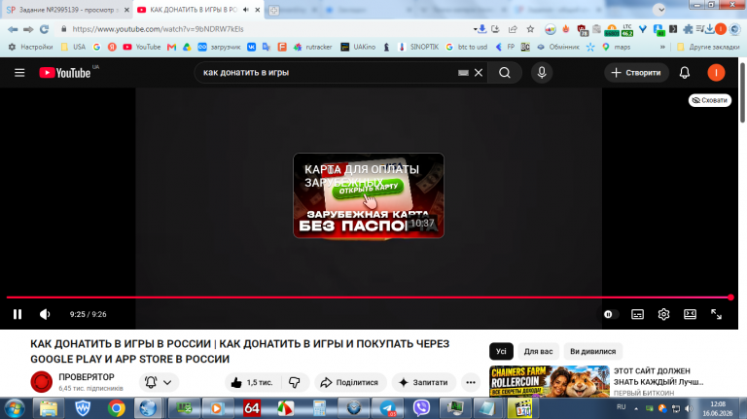The image size is (747, 419).
Task: Share the video via Поділитися
Action: pos(350,382)
